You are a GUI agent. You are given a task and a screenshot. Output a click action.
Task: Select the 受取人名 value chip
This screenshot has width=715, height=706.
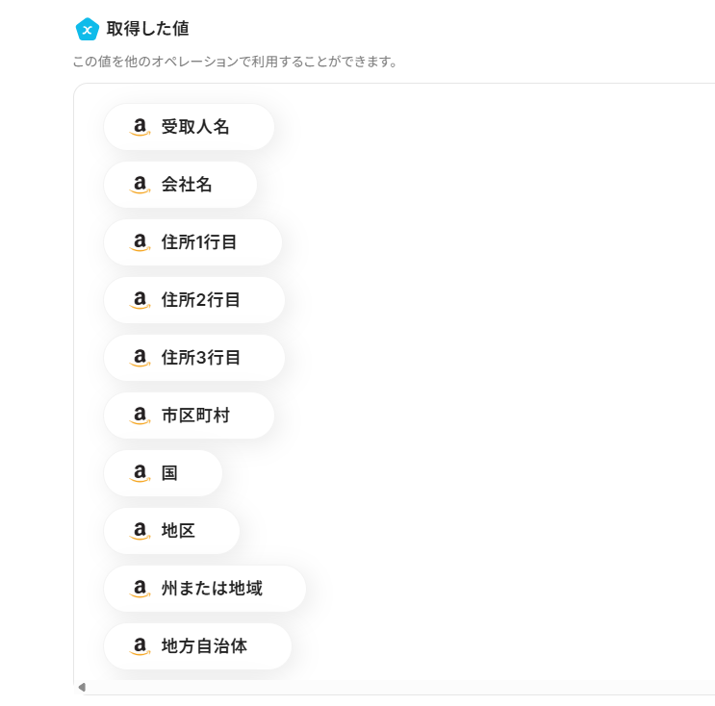[190, 127]
